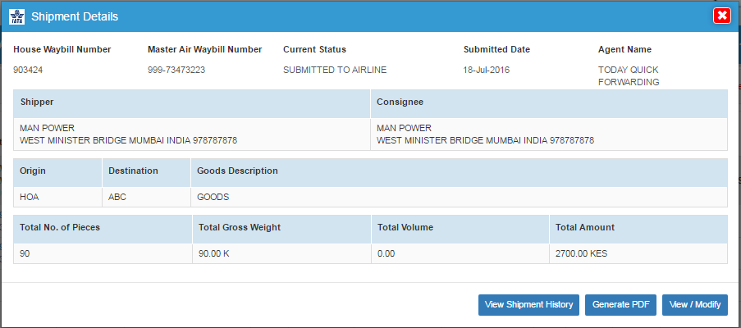Click the submitted date 18-Jul-2016
Viewport: 741px width, 328px height.
pyautogui.click(x=487, y=70)
